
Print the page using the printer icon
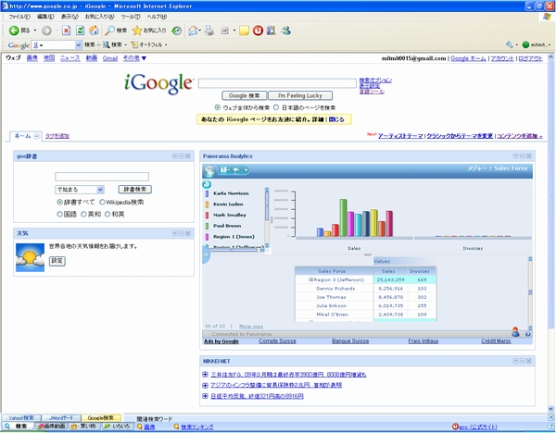[209, 31]
